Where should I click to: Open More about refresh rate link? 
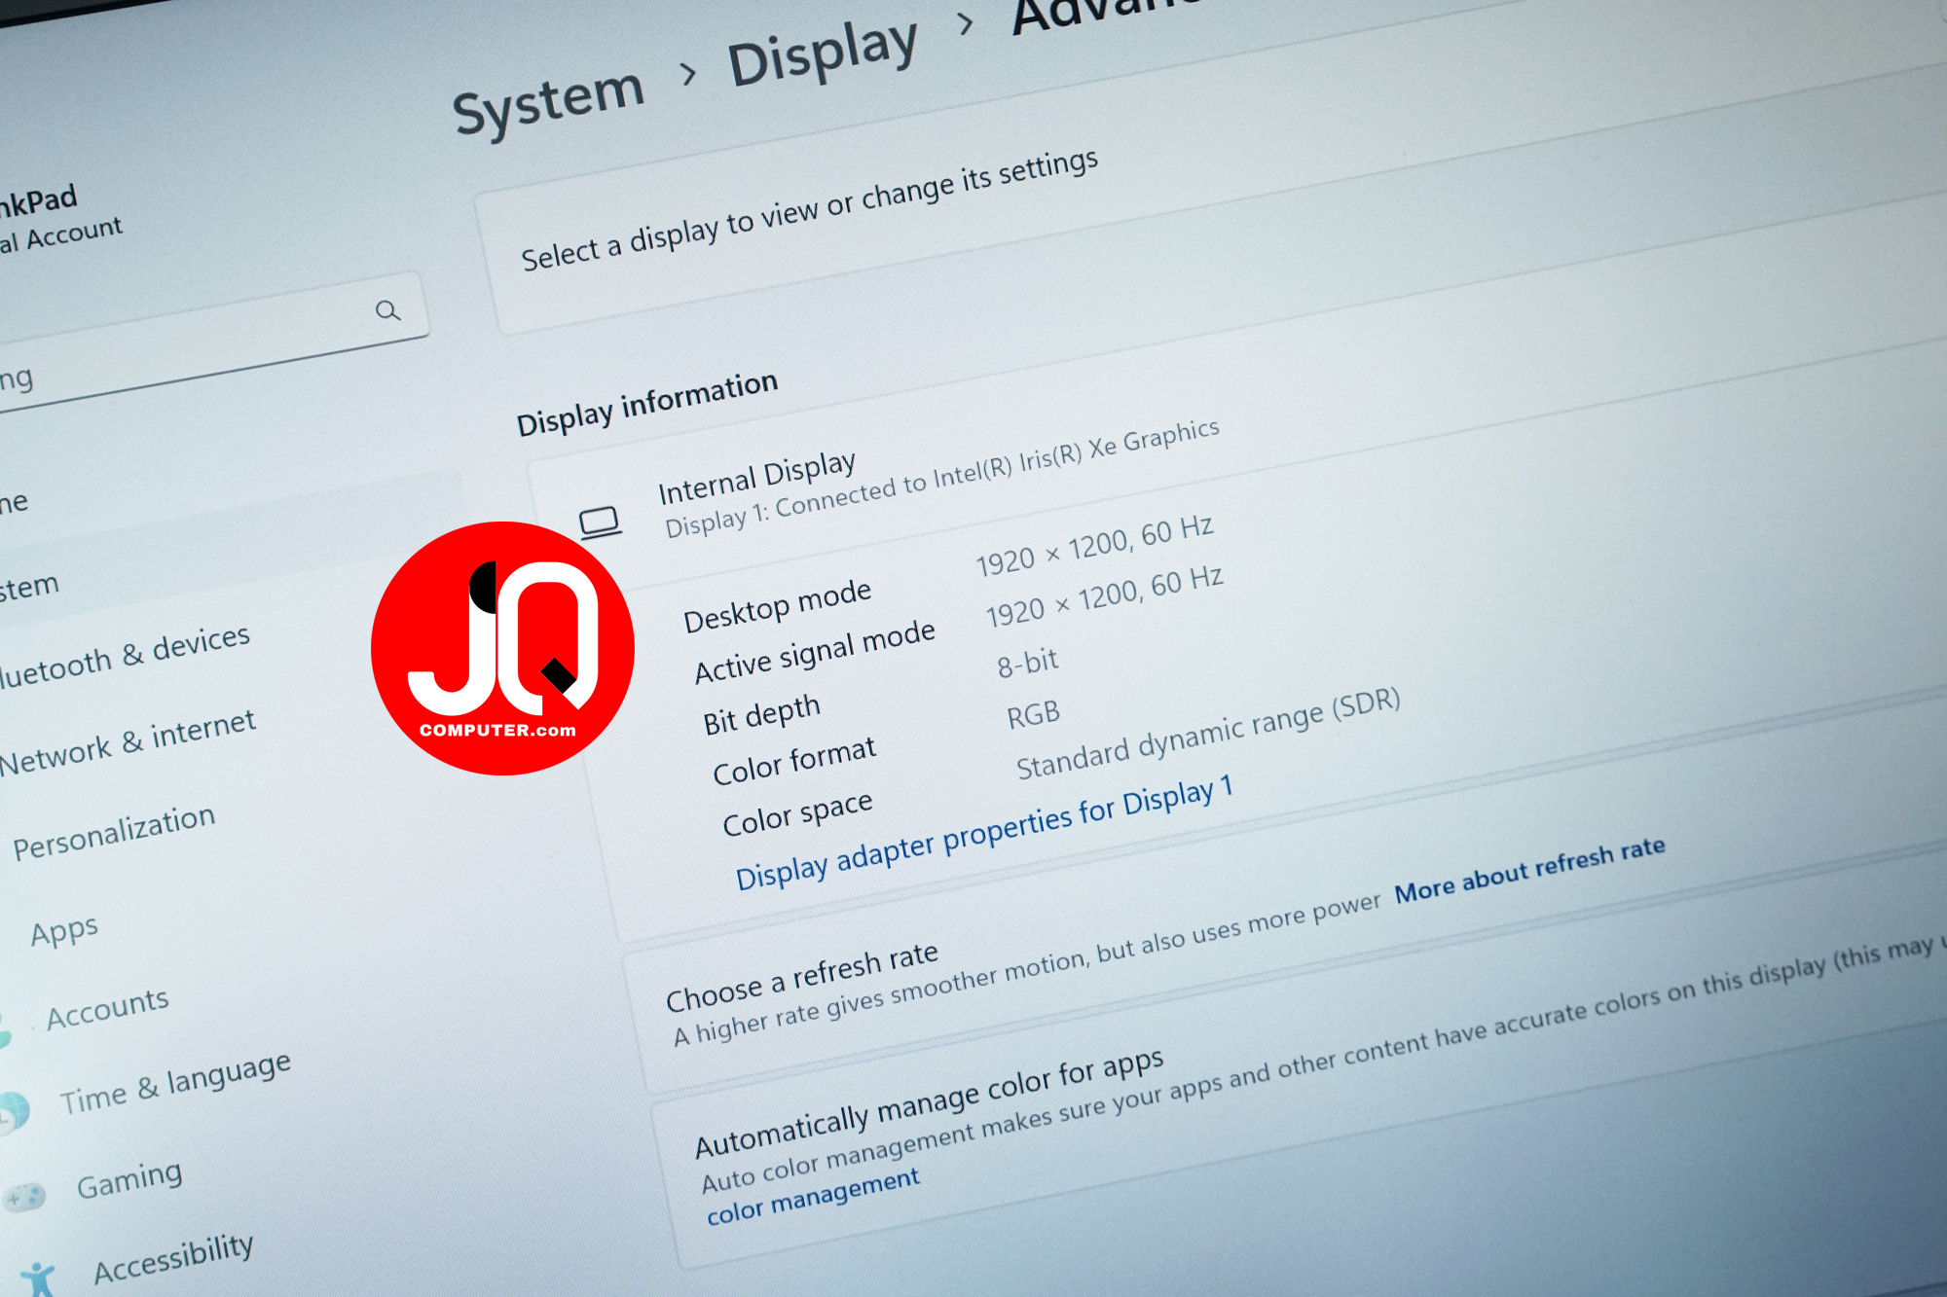point(1529,870)
